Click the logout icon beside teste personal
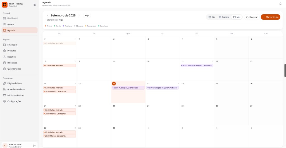This screenshot has width=286, height=148. [34, 145]
